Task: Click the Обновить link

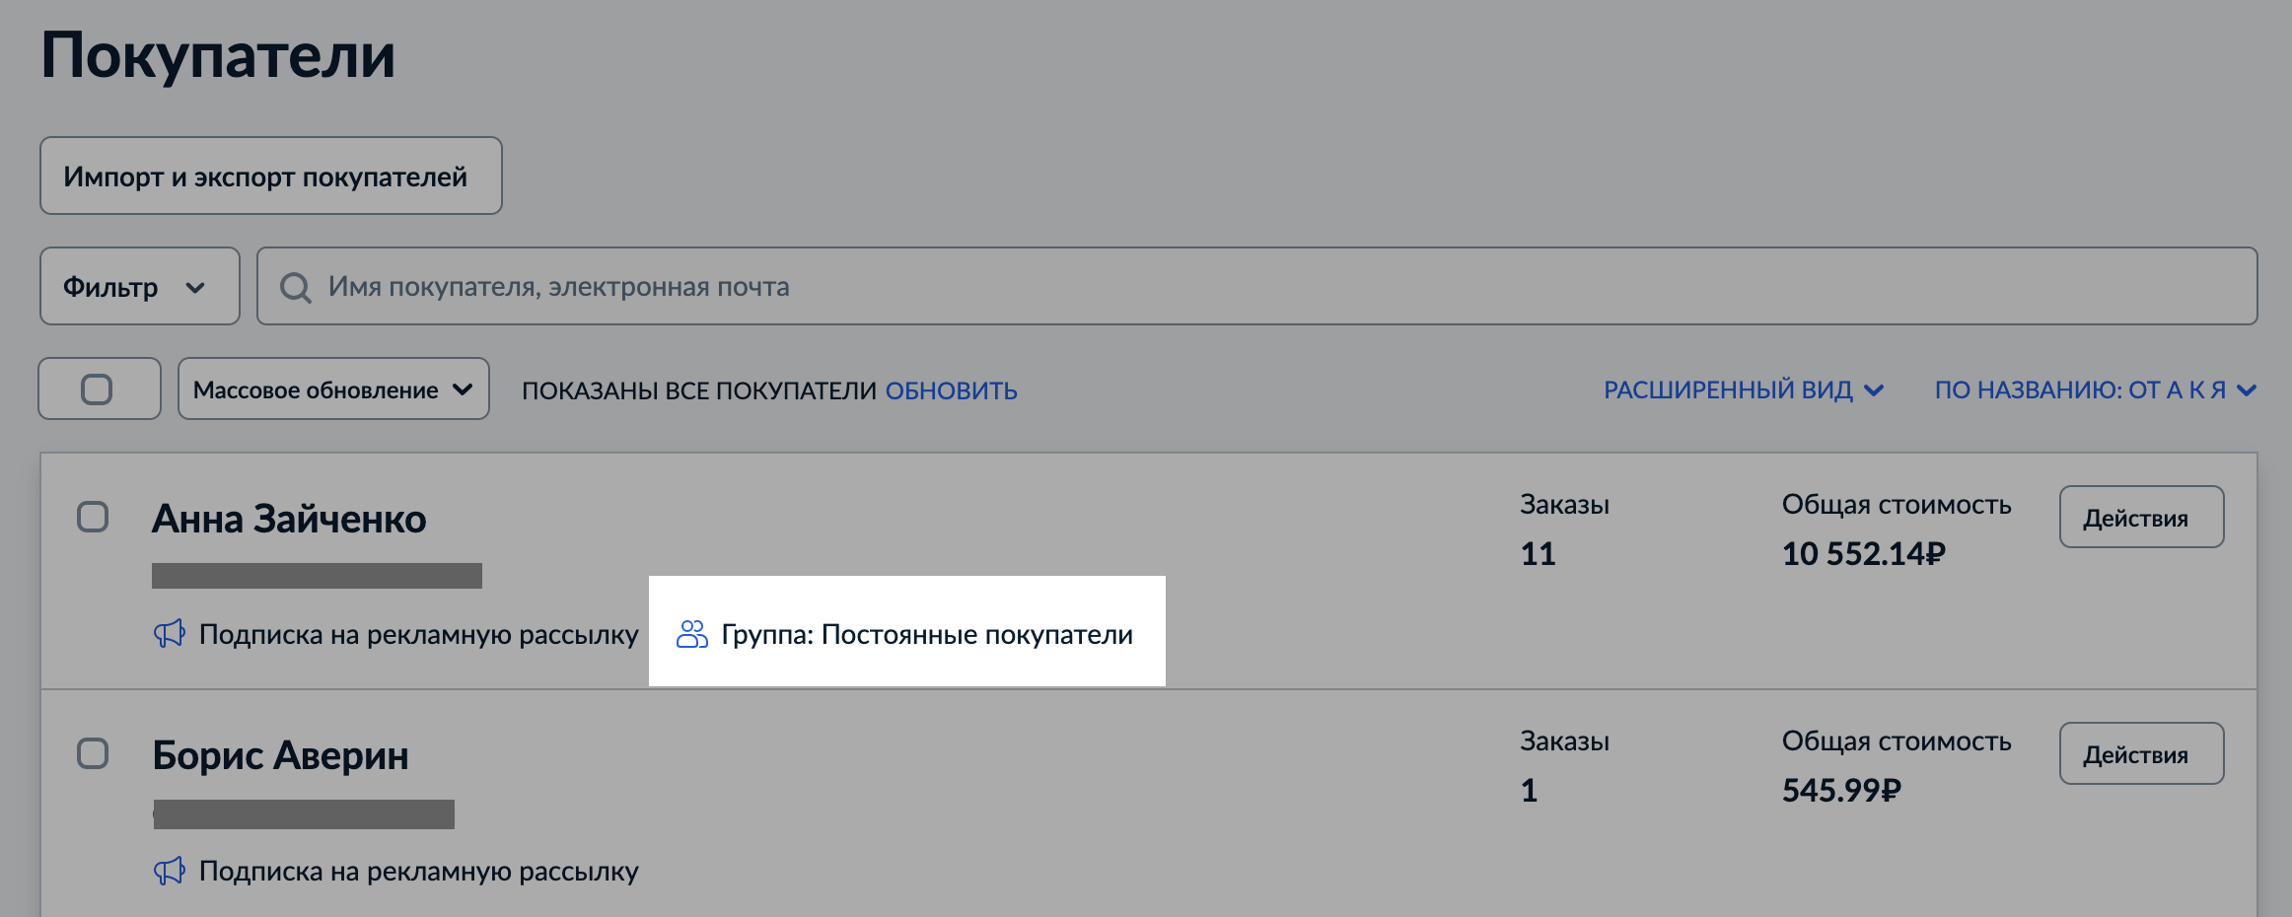Action: 952,390
